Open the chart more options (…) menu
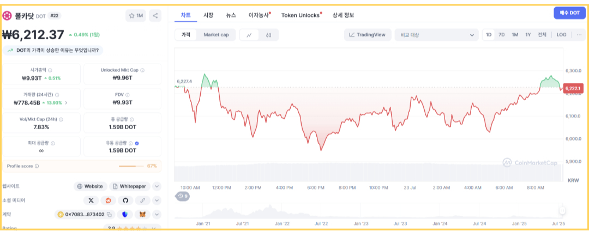Screen dimensions: 589x237 pyautogui.click(x=579, y=35)
